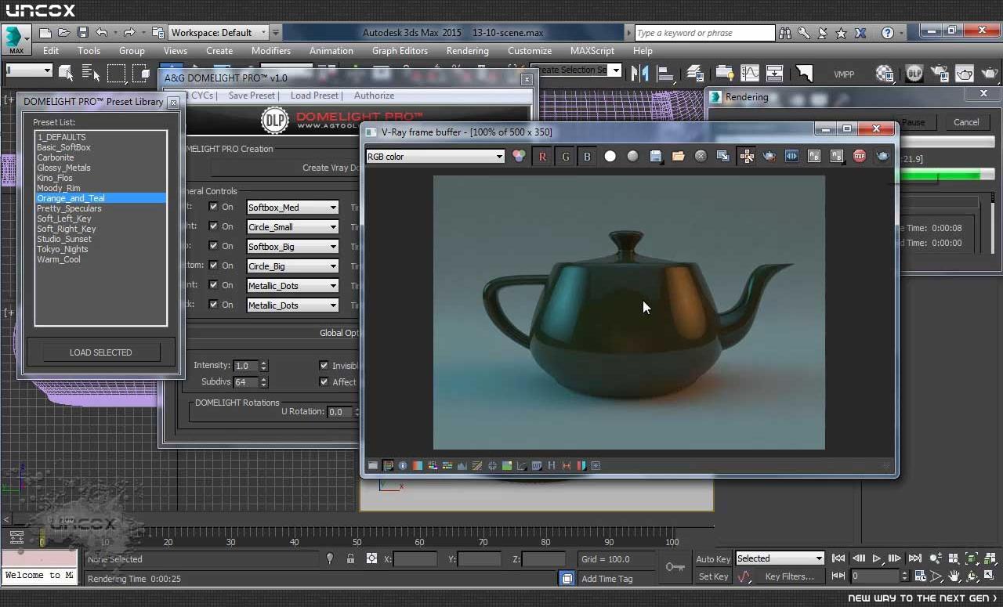The height and width of the screenshot is (607, 1003).
Task: Switch to alpha channel (white circle)
Action: [610, 157]
